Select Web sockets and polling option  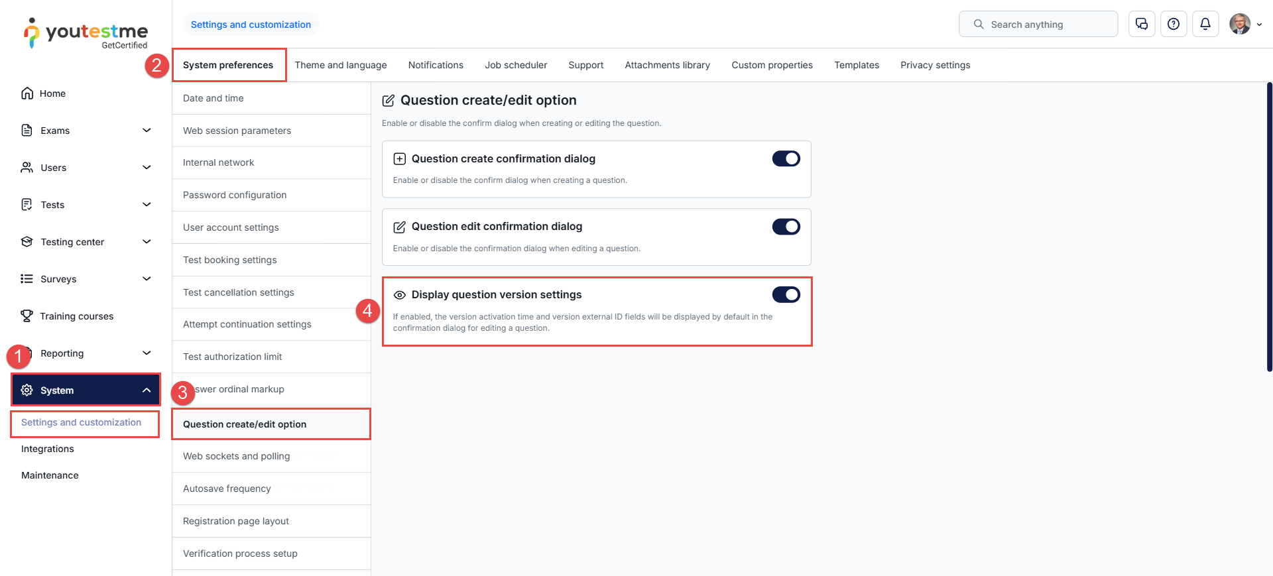click(271, 456)
